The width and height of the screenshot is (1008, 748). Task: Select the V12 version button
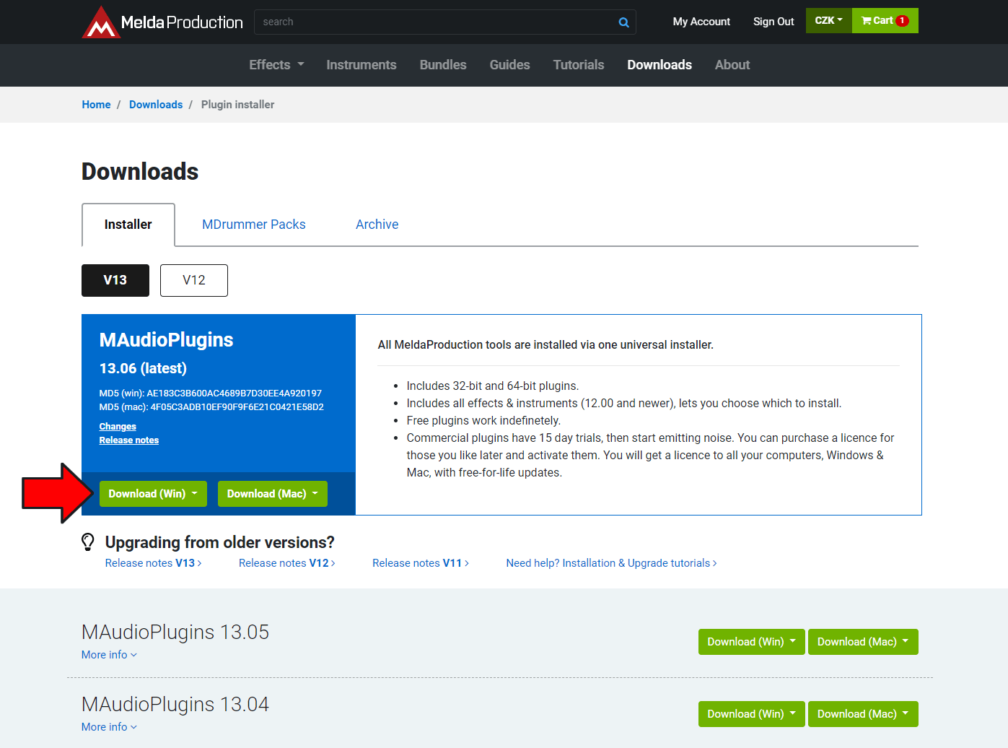(x=194, y=280)
